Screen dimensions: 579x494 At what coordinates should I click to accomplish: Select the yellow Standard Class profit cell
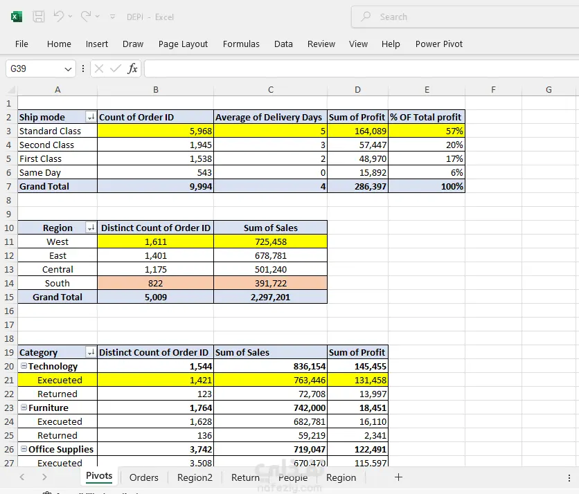(357, 131)
